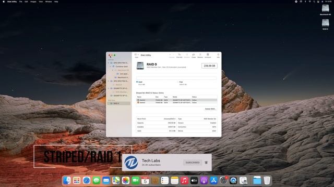The image size is (334, 187).
Task: Open Calendar from the Dock
Action: tap(145, 181)
